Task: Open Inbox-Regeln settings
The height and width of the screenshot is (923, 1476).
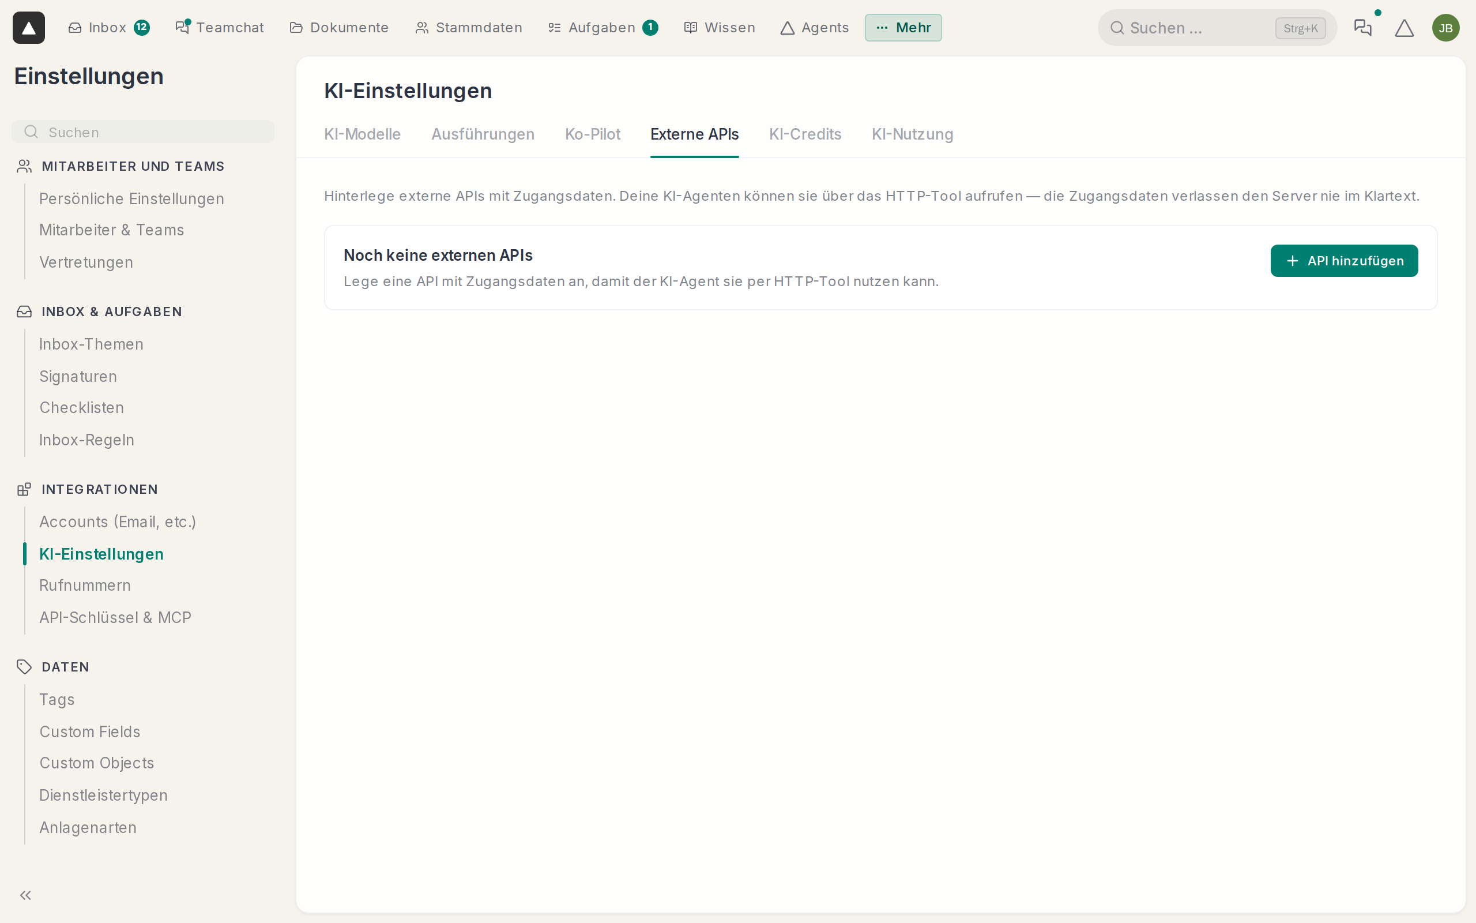Action: [x=86, y=440]
